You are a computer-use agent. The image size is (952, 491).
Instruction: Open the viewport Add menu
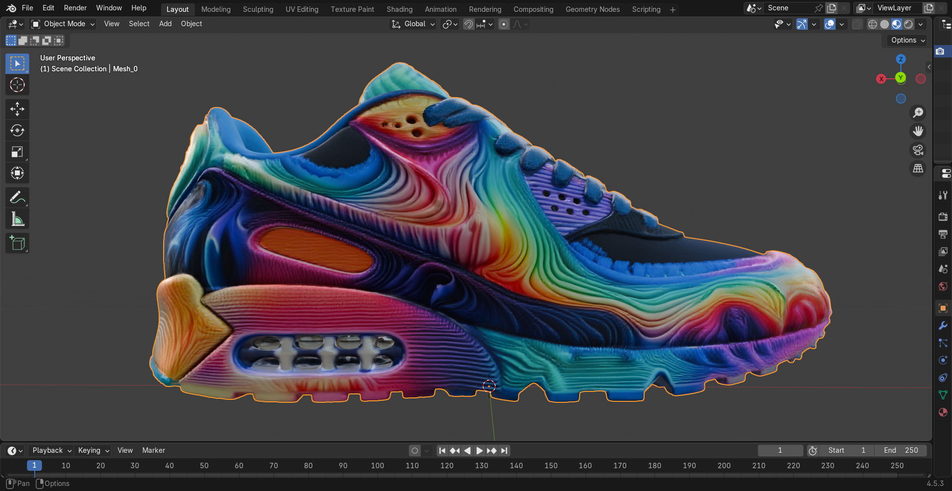coord(165,24)
